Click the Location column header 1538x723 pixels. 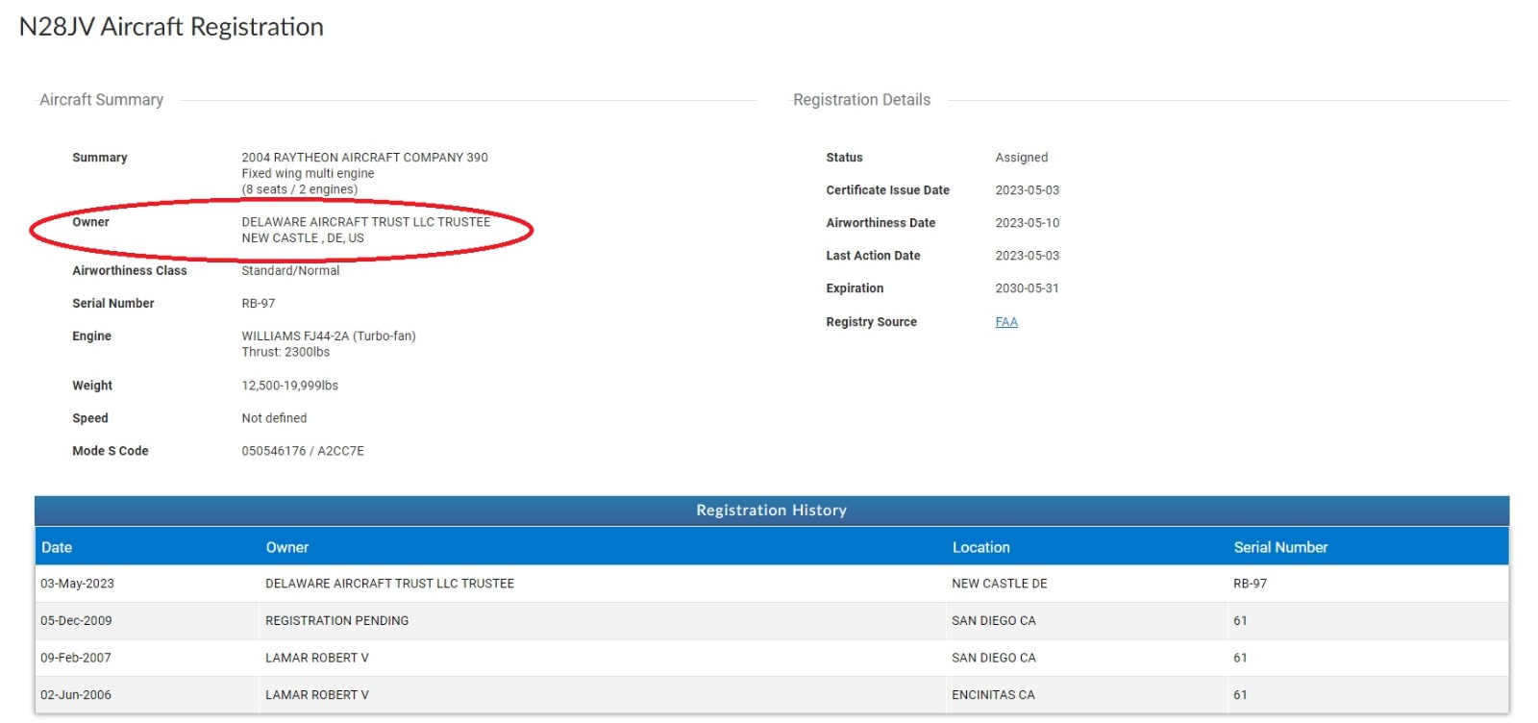pos(980,547)
